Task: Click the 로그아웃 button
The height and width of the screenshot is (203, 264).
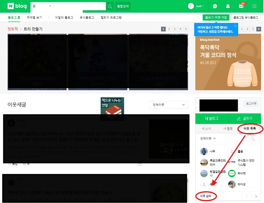Action: pos(251,103)
